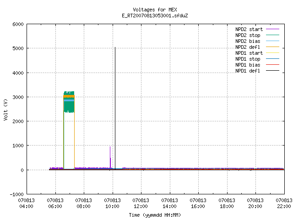Click the 070813 14:00 time tick label
The image size is (293, 219).
[169, 203]
